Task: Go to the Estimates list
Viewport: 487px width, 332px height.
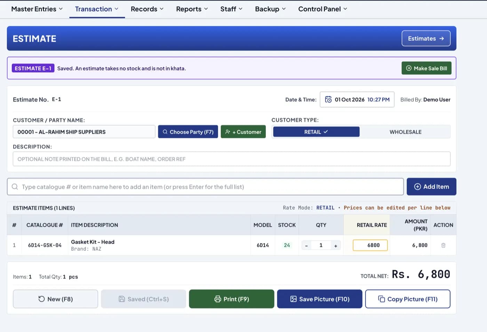Action: (x=426, y=38)
